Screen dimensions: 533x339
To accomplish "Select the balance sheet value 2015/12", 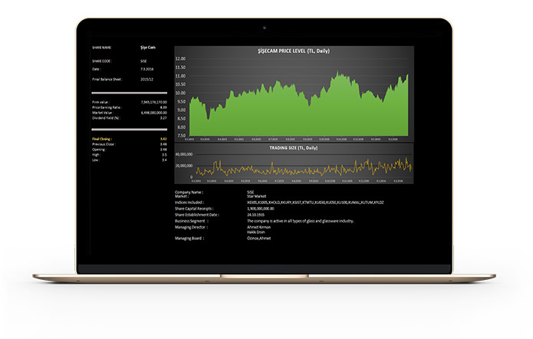I will click(146, 79).
